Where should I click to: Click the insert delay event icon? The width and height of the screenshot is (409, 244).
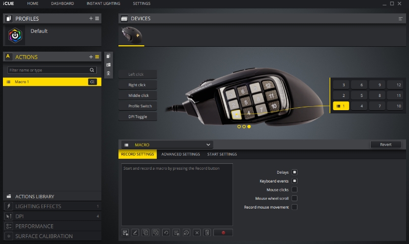pyautogui.click(x=176, y=233)
